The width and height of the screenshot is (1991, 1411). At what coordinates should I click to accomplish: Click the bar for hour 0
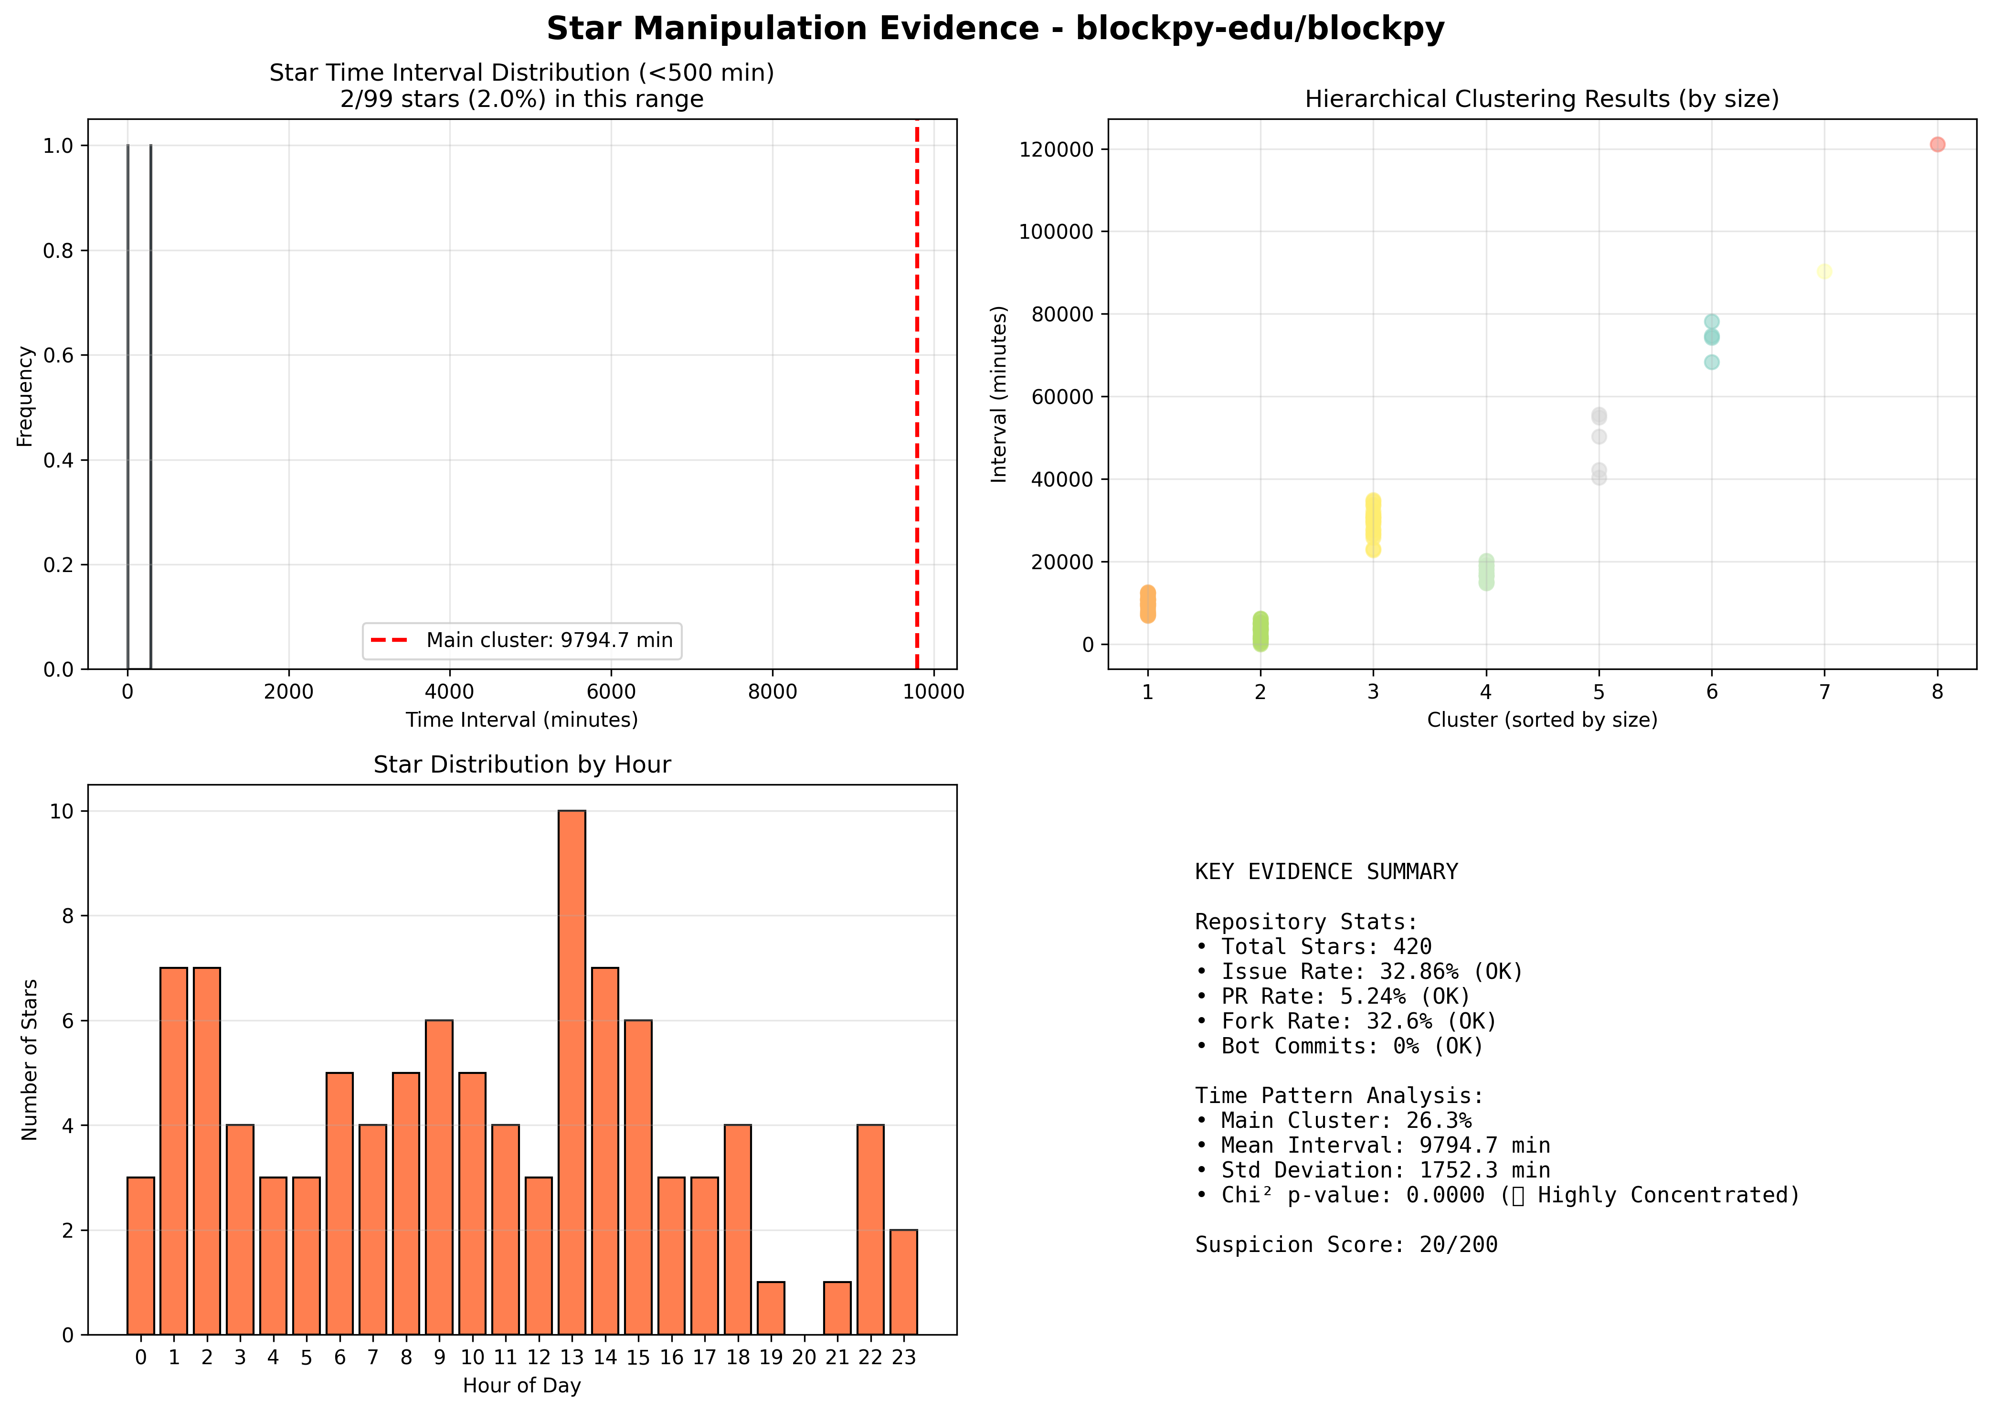click(x=141, y=1255)
